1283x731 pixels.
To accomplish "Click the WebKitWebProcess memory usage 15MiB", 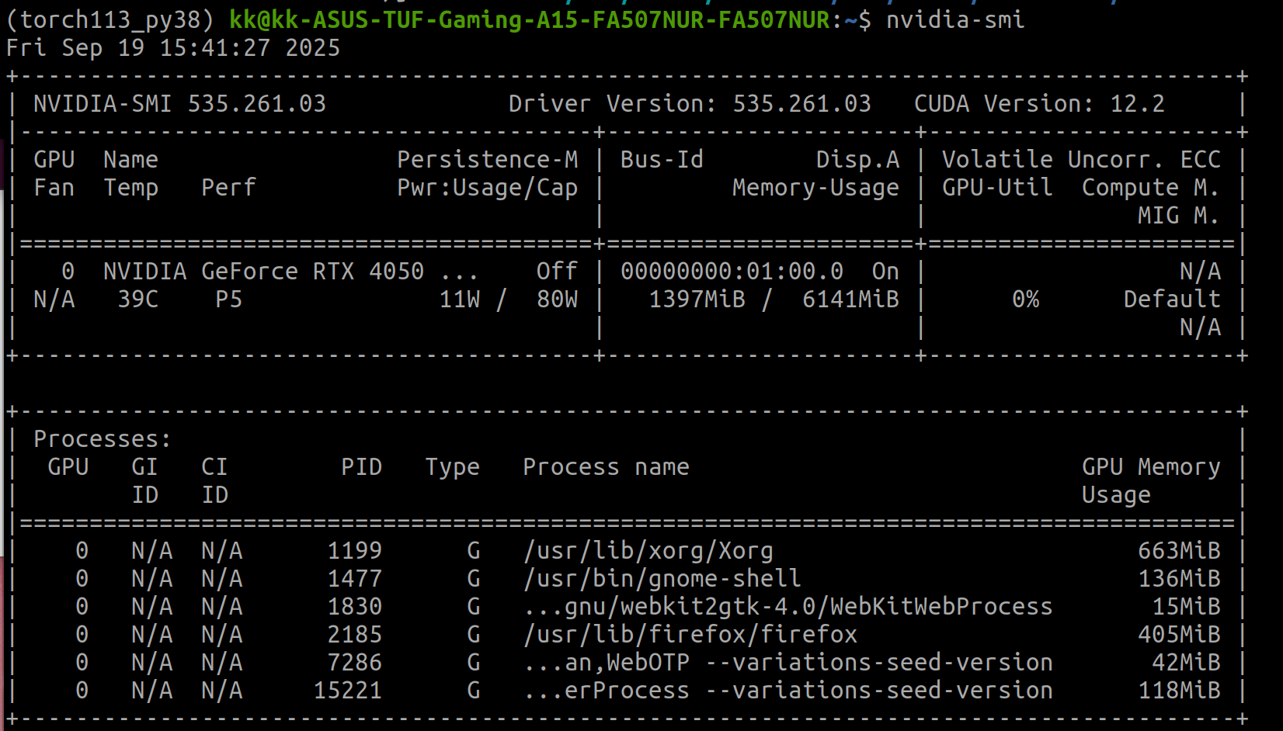I will (1186, 607).
